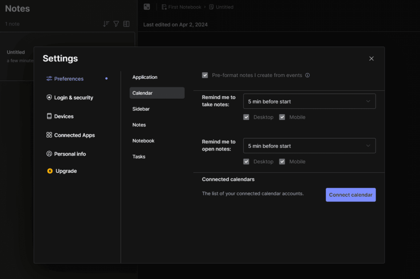
Task: Switch to the Notebook tab
Action: [143, 141]
